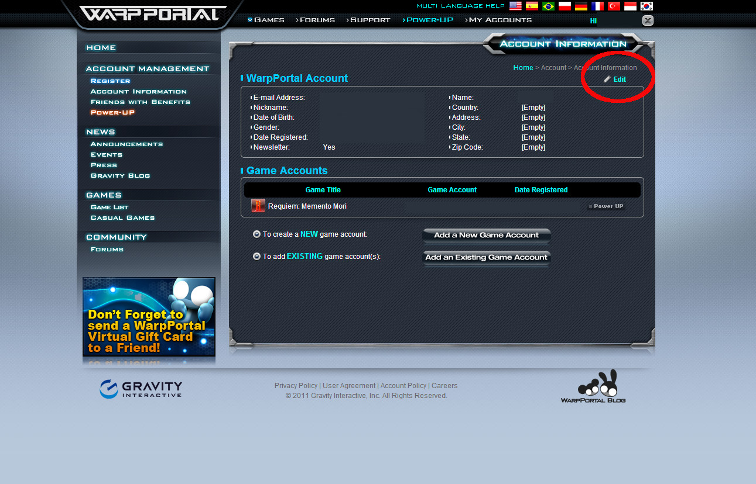
Task: Open Forums under Community sidebar
Action: click(x=107, y=249)
